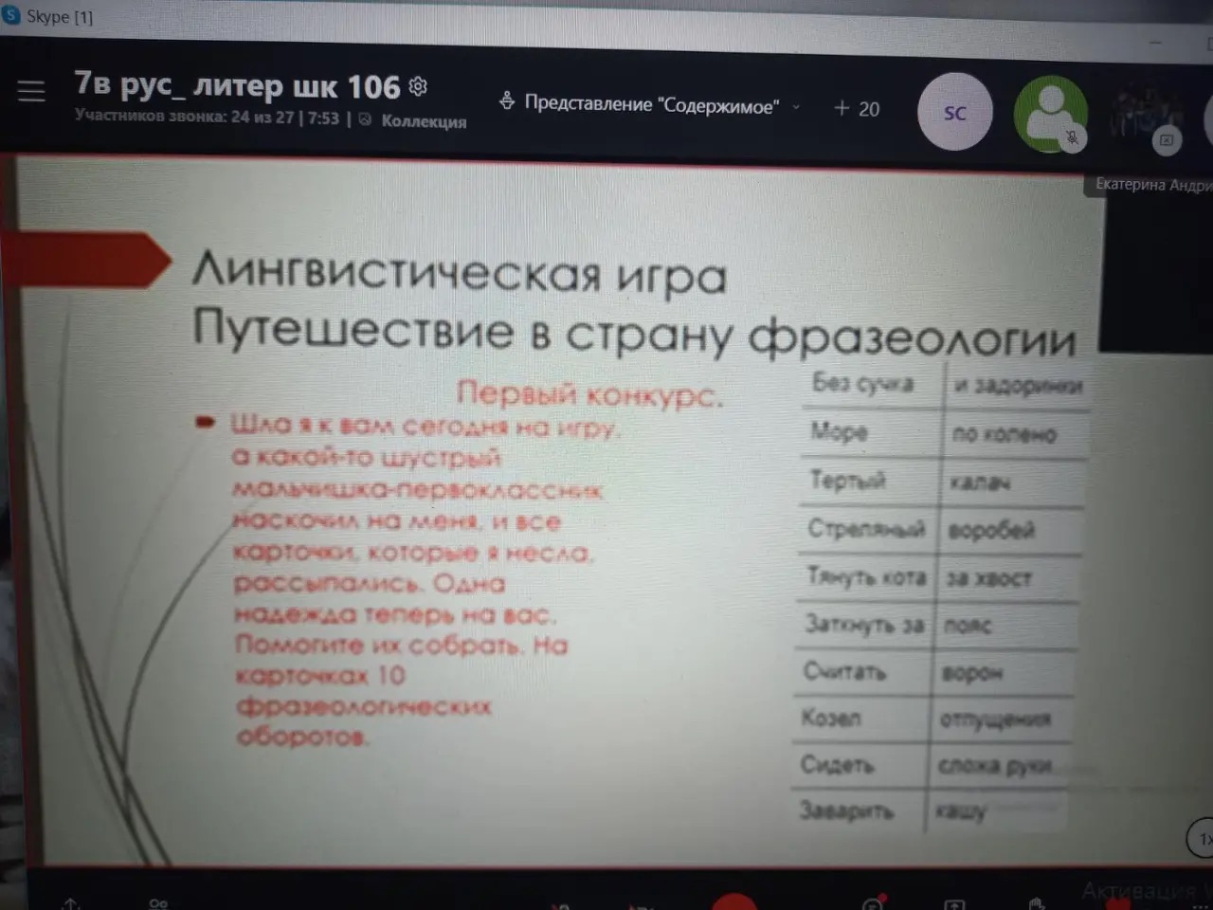Click the collection icon before Коллекция
1213x910 pixels.
pos(365,119)
